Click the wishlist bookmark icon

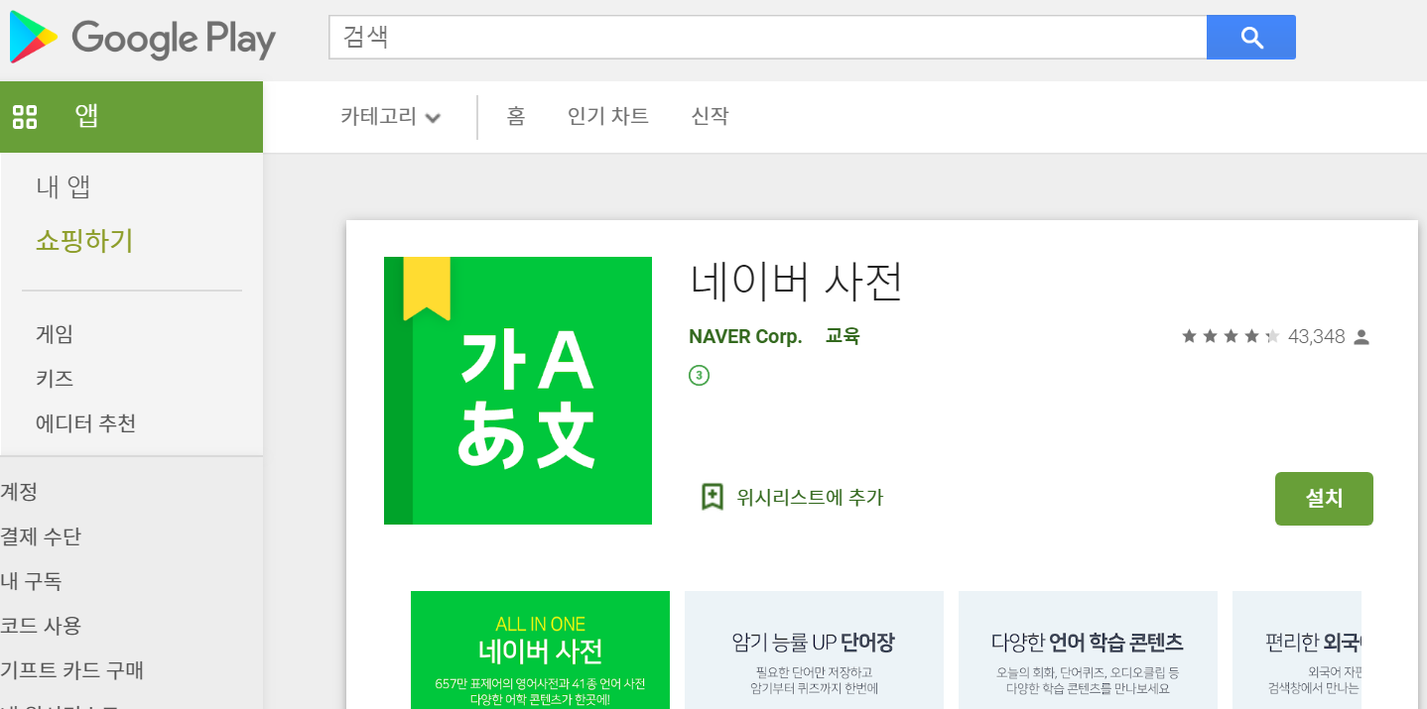713,497
